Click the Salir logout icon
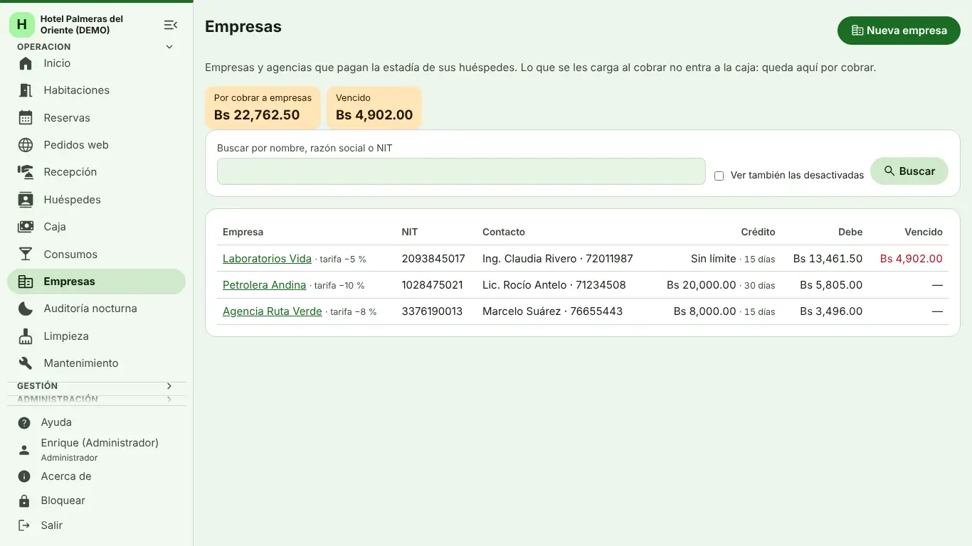 point(24,525)
